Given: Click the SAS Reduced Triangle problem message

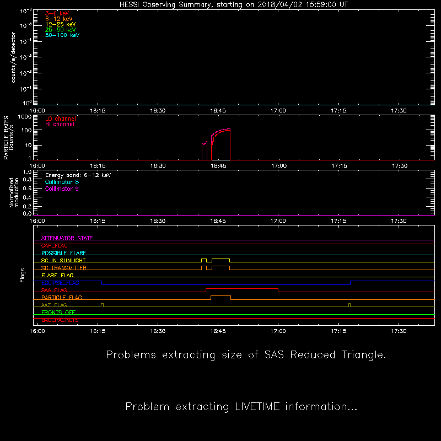Looking at the screenshot, I should point(246,355).
